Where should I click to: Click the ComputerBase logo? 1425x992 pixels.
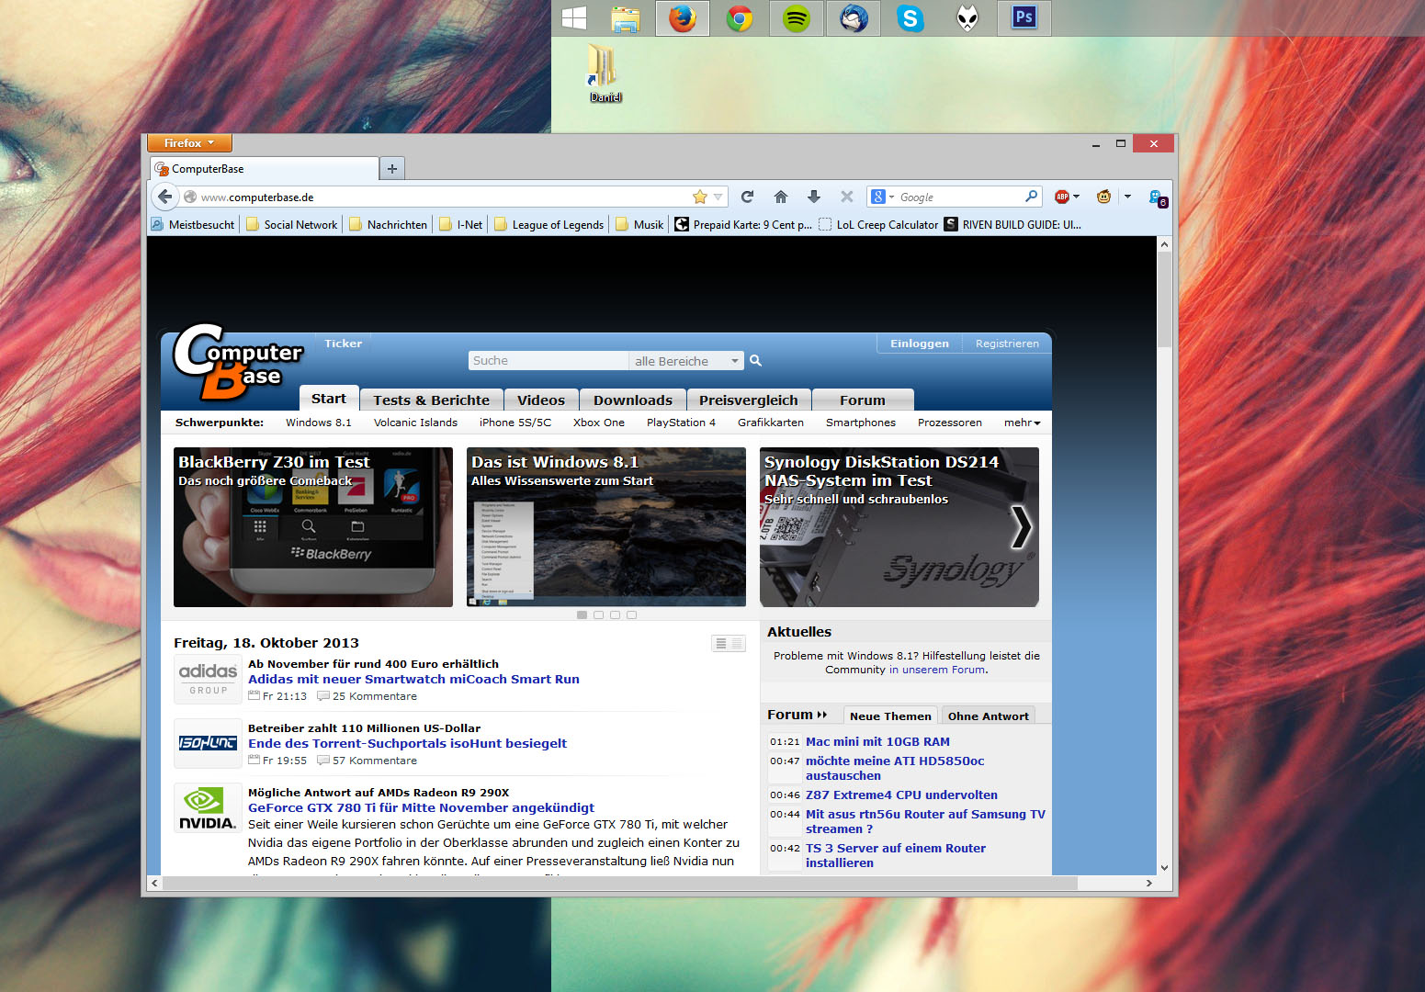tap(237, 363)
